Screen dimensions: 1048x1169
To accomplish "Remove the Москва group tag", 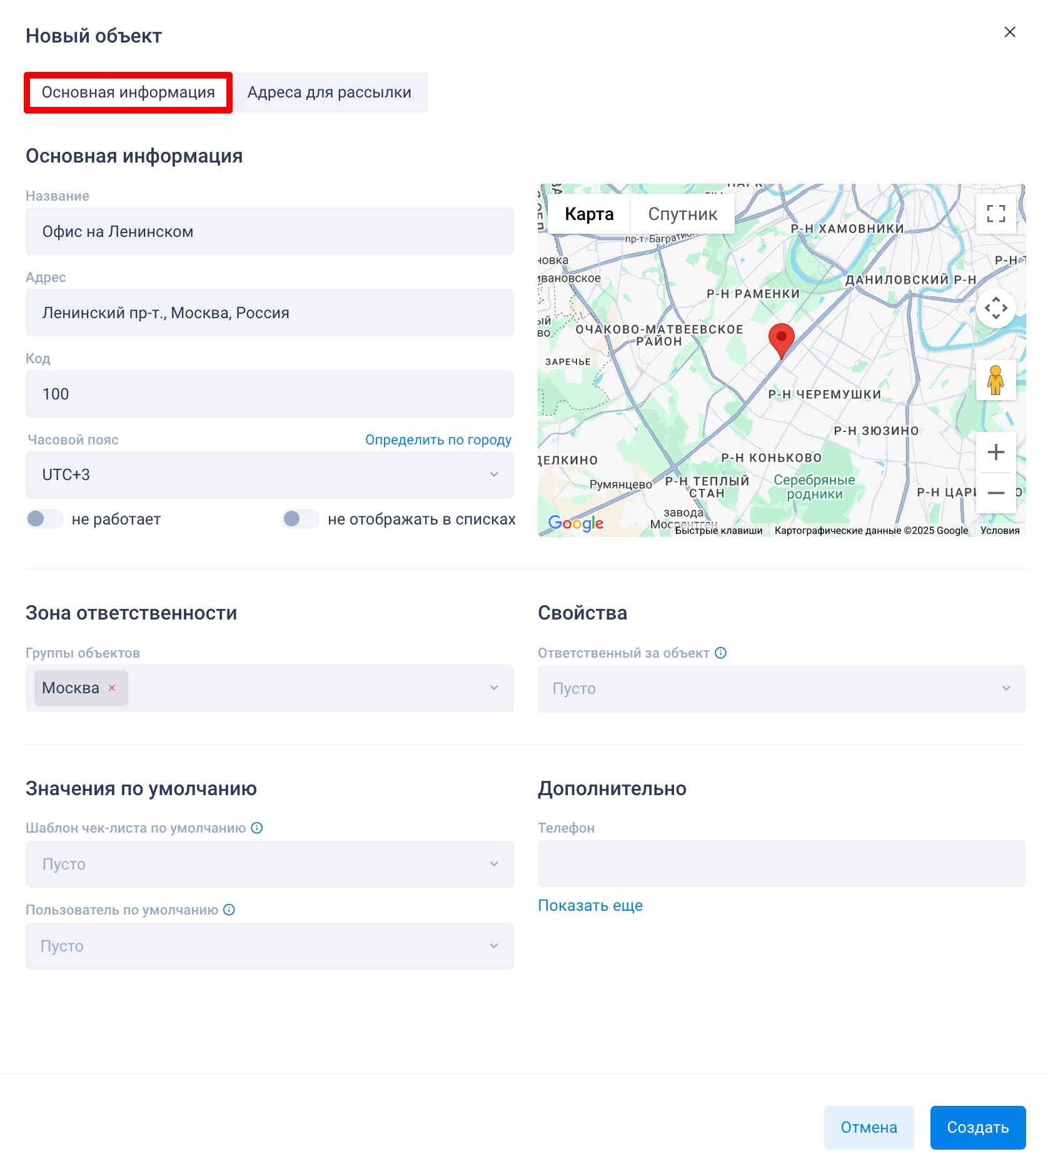I will (112, 688).
